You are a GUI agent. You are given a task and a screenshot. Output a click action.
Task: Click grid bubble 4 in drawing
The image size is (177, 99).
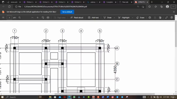81,31
